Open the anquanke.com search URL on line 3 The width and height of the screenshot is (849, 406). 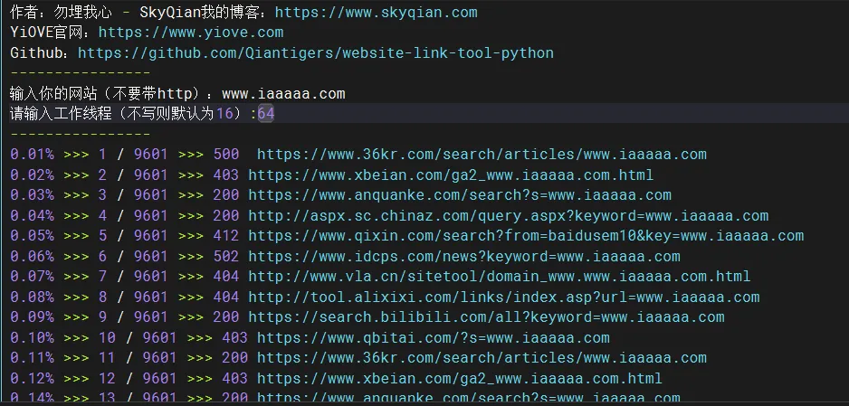pos(460,194)
